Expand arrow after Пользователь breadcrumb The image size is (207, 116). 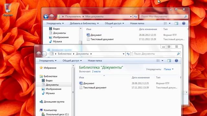(83, 16)
